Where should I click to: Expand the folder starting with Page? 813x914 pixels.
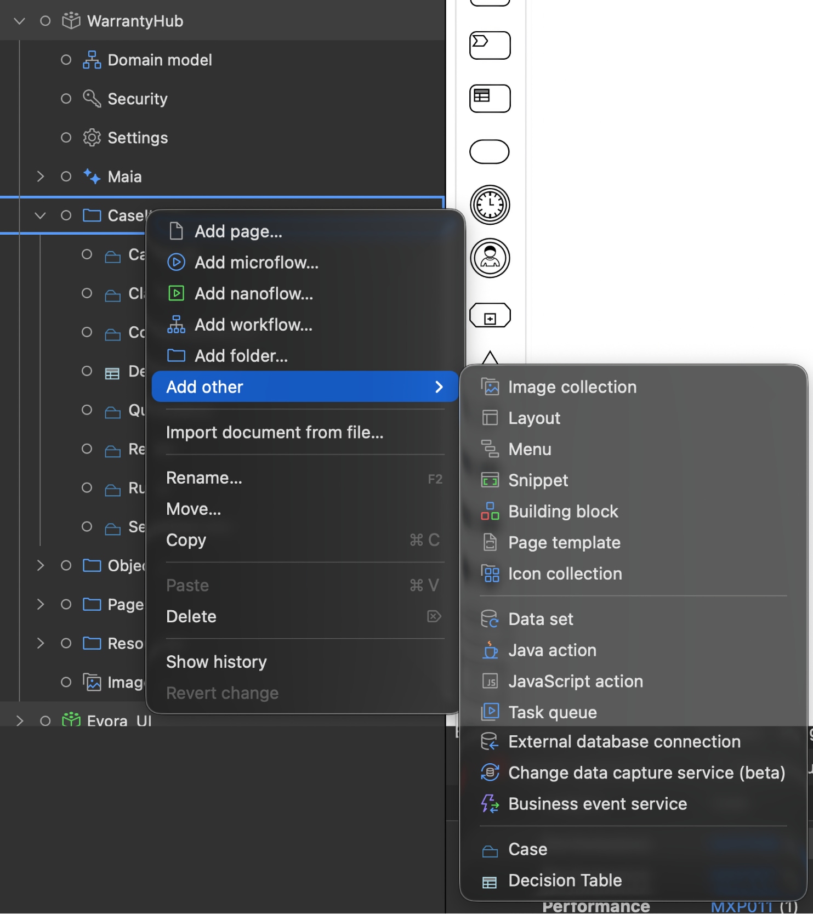40,604
